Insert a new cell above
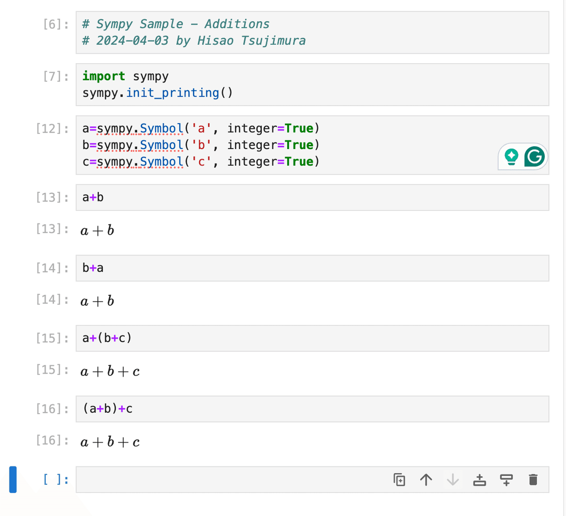This screenshot has height=516, width=566. (x=479, y=480)
